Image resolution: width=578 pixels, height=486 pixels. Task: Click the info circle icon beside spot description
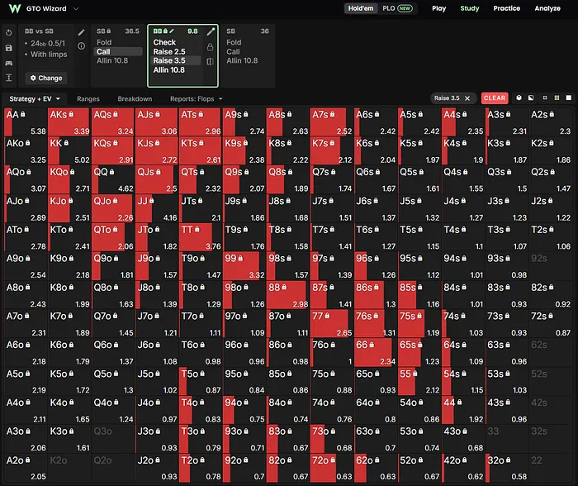[x=81, y=45]
